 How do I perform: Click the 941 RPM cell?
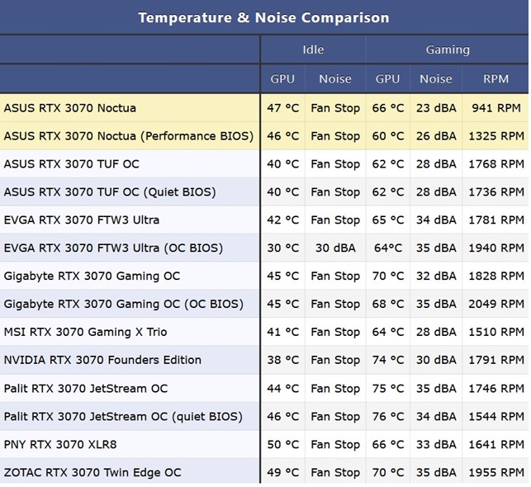(x=496, y=108)
